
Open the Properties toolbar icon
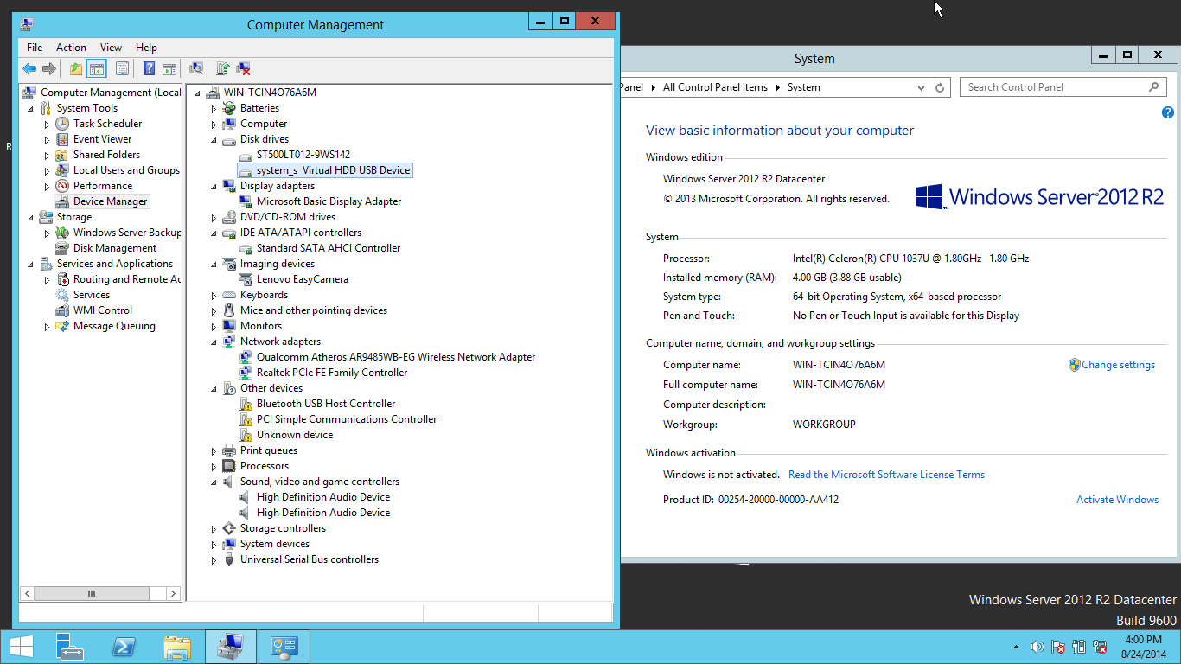(x=122, y=69)
